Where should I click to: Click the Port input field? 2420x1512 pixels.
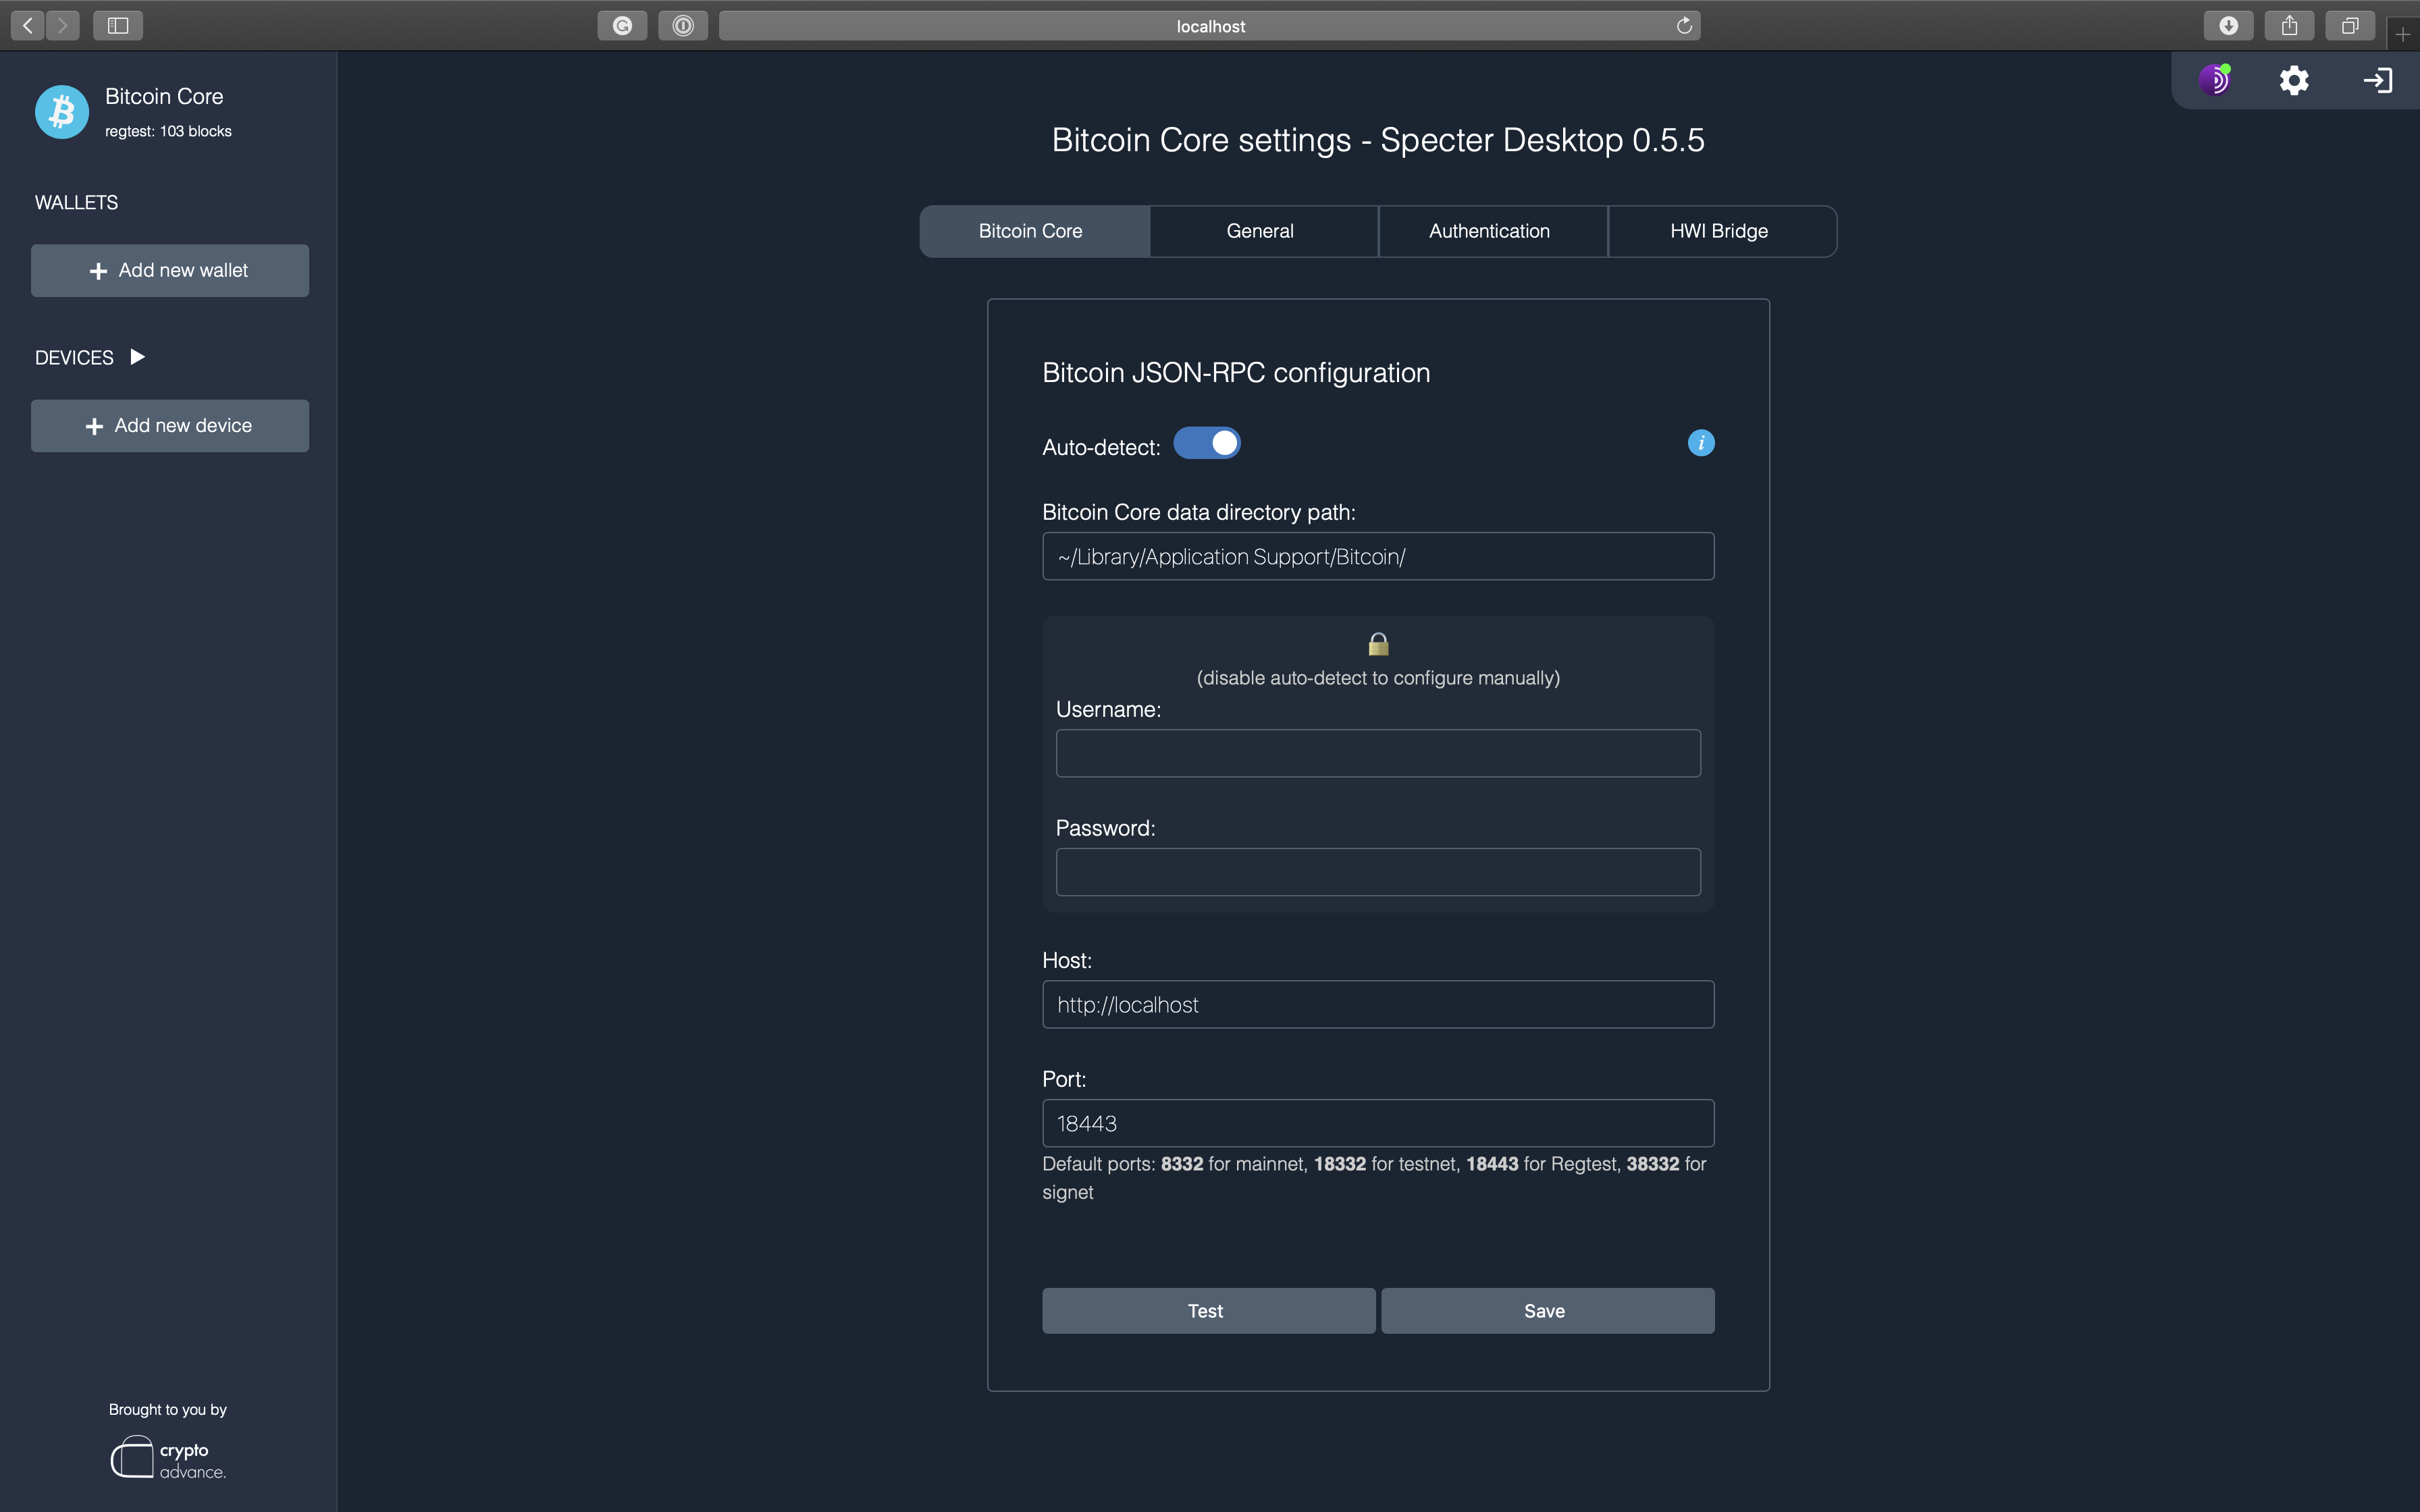pos(1378,1123)
